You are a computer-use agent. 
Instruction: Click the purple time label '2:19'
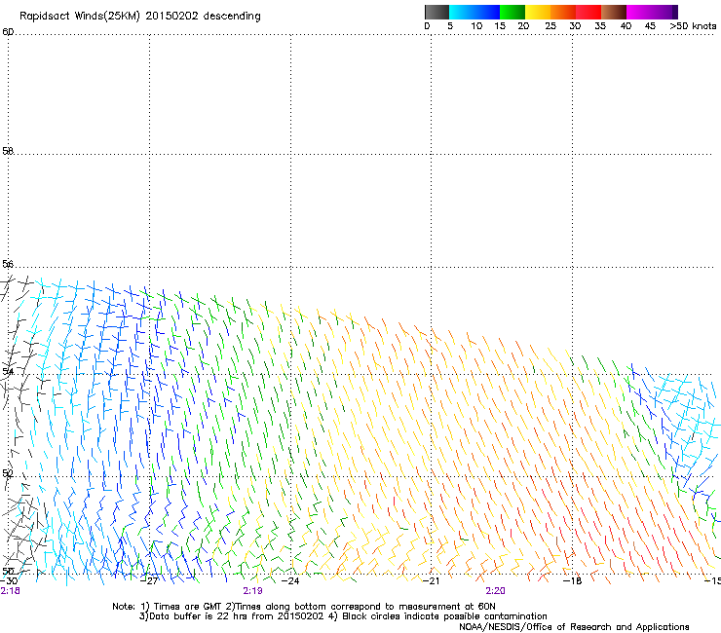tap(253, 591)
